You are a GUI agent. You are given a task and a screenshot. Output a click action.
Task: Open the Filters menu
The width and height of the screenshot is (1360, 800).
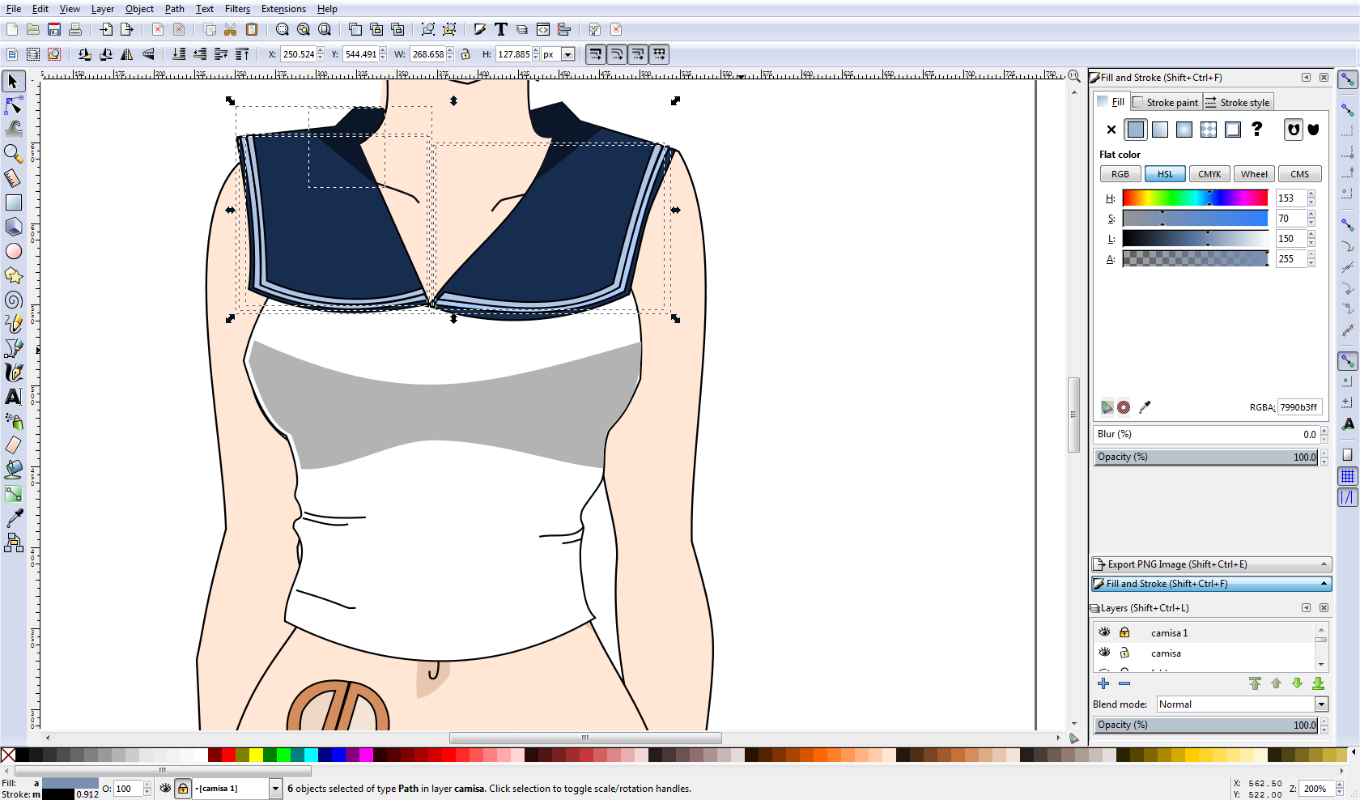[x=237, y=9]
